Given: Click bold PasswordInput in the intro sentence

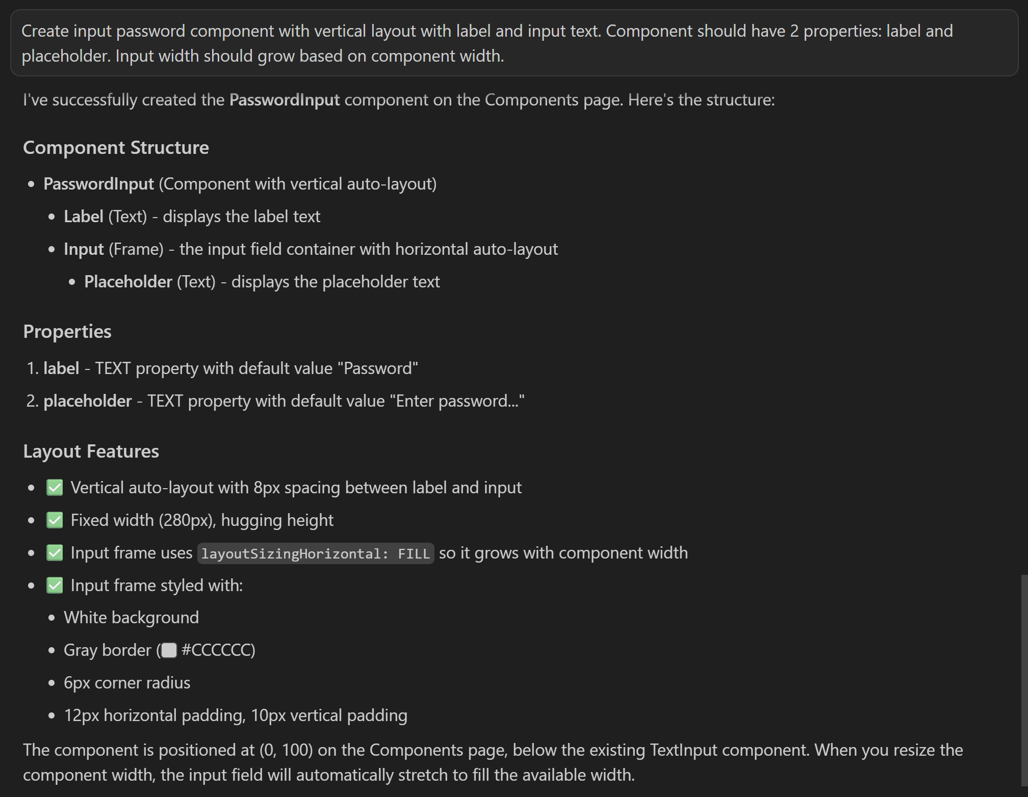Looking at the screenshot, I should click(x=284, y=100).
